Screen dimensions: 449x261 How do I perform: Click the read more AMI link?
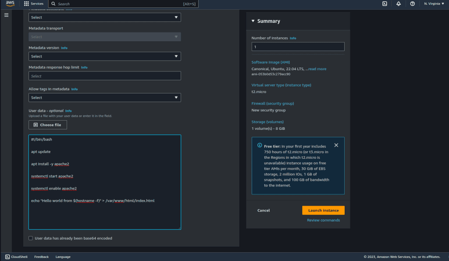317,69
